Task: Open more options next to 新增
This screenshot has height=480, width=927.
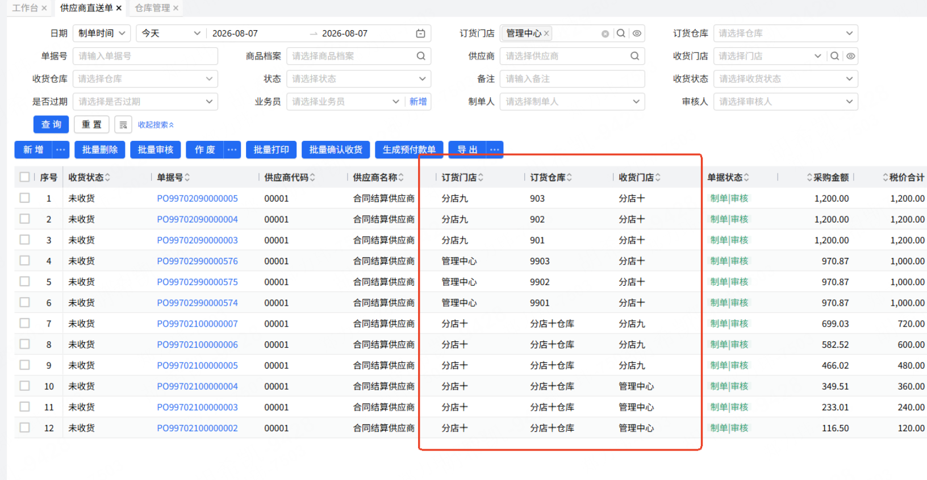Action: pos(61,149)
